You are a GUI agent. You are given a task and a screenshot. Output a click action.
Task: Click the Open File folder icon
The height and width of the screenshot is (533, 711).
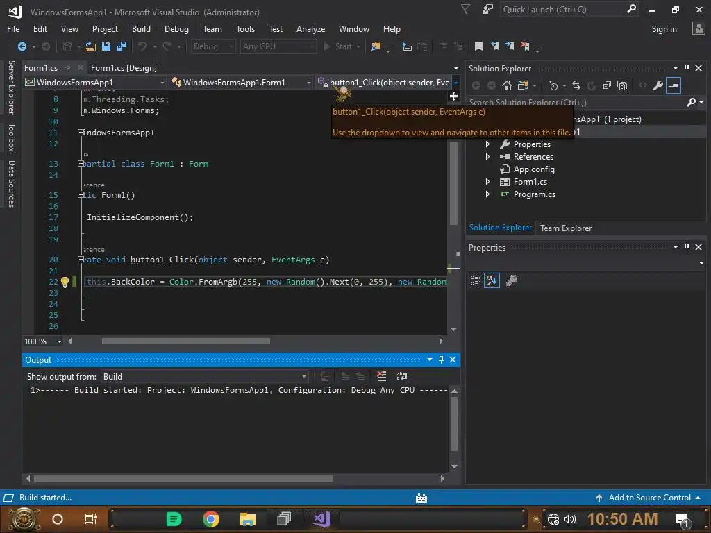pos(91,46)
